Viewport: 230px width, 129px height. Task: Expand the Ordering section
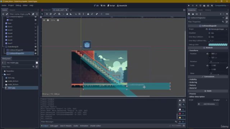tap(193, 82)
